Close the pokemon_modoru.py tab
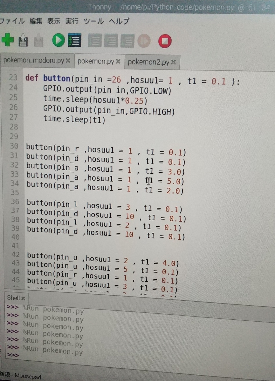The width and height of the screenshot is (275, 381). click(68, 61)
